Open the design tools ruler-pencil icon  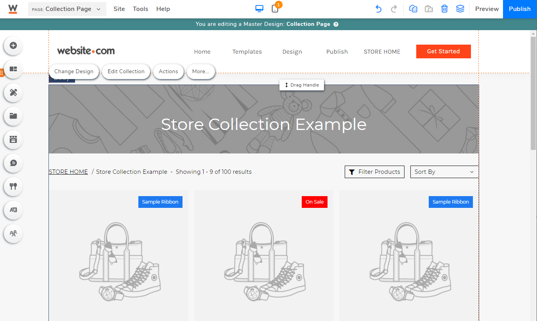[x=13, y=92]
